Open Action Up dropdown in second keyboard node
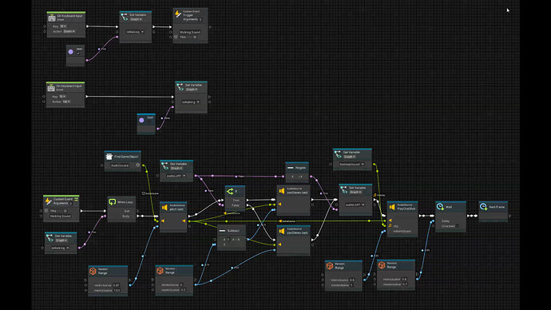 [x=66, y=101]
